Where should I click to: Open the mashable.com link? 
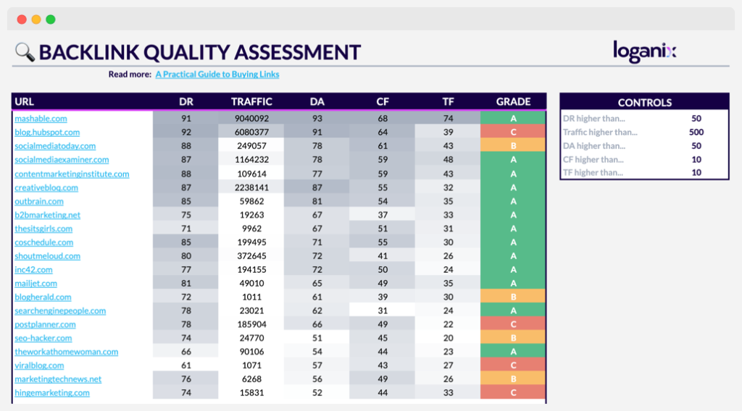41,119
